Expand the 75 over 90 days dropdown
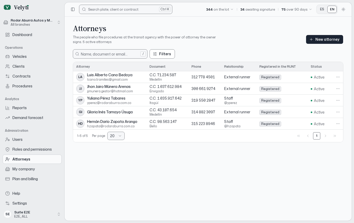The image size is (354, 223). (297, 9)
